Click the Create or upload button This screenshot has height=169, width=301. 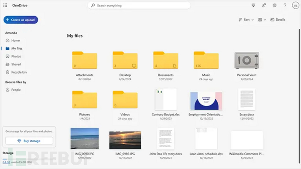click(x=21, y=20)
